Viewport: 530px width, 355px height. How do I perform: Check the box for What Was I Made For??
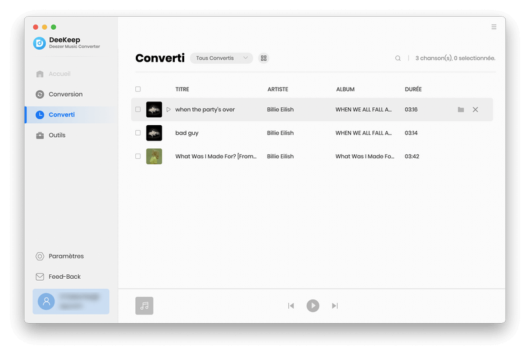pos(138,156)
